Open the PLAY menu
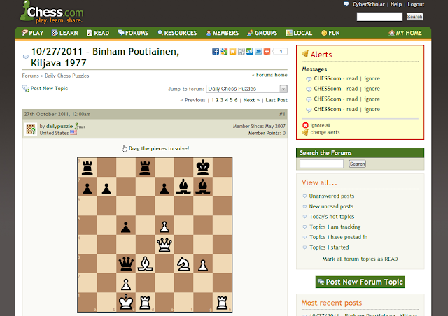Screen dimensions: 448x316 pyautogui.click(x=33, y=33)
